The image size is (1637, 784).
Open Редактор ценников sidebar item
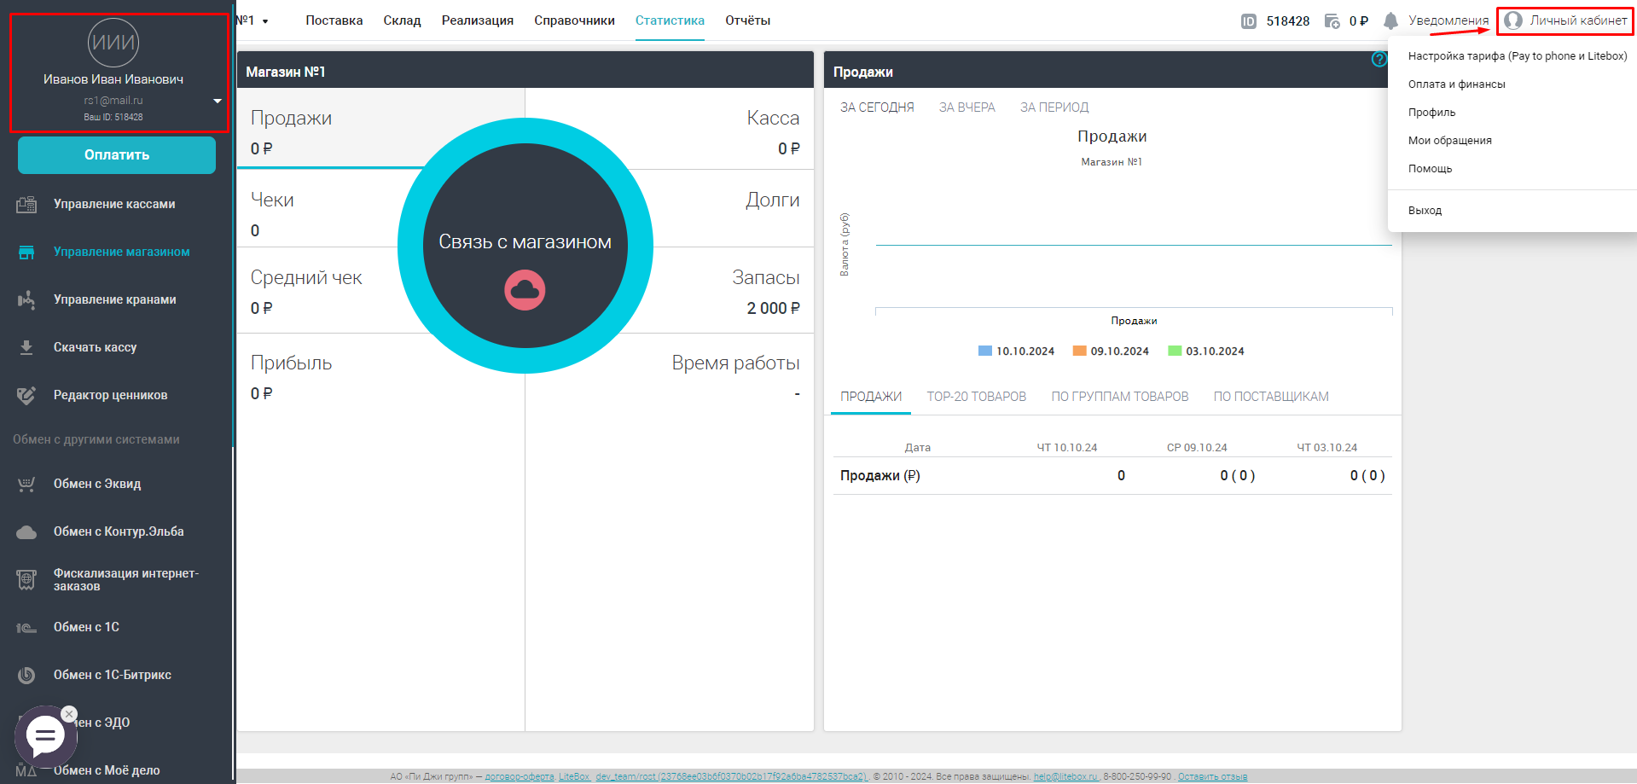point(111,395)
